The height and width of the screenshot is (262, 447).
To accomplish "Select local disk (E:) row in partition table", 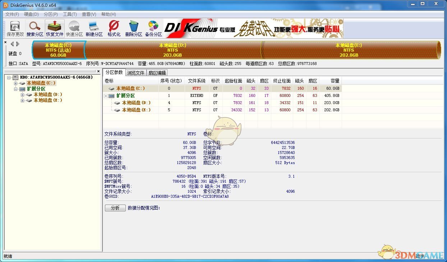I will (136, 110).
